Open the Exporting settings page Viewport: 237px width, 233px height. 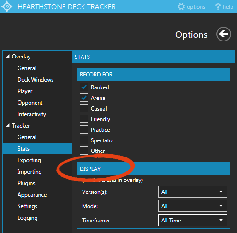click(29, 160)
